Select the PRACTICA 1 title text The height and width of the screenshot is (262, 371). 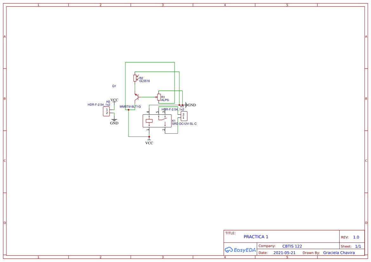pyautogui.click(x=256, y=237)
